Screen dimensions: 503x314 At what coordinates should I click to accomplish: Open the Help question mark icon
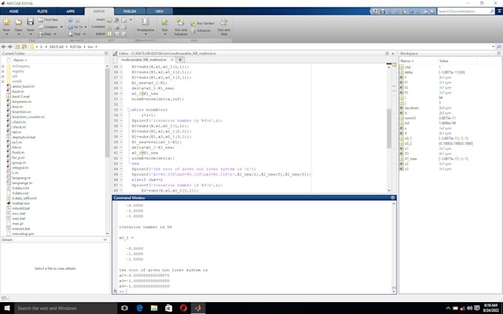433,11
